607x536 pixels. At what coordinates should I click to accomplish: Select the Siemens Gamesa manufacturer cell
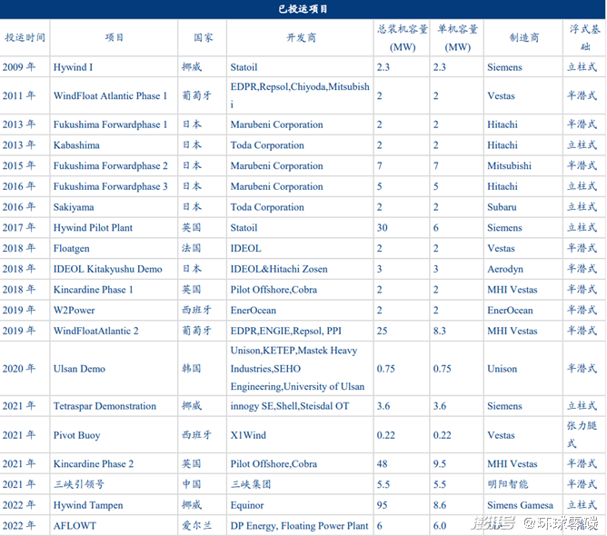point(521,505)
